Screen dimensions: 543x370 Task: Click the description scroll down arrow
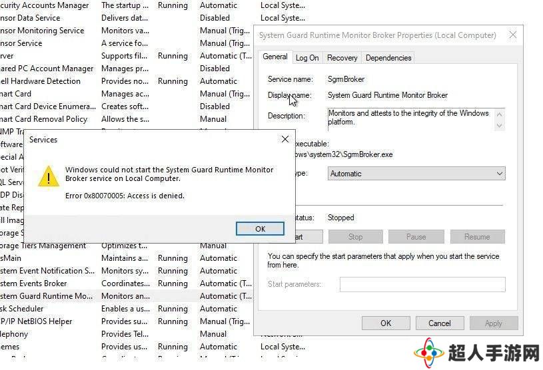(x=500, y=126)
